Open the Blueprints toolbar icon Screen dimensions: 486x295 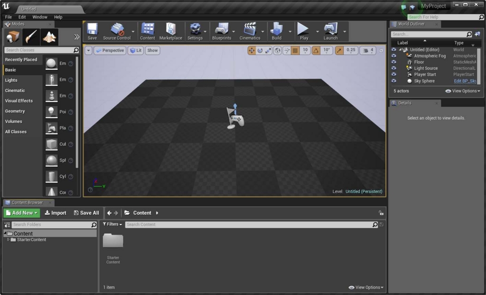click(222, 31)
